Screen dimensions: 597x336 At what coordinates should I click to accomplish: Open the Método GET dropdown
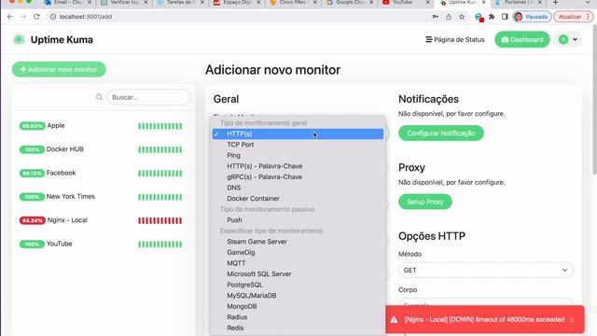(485, 270)
